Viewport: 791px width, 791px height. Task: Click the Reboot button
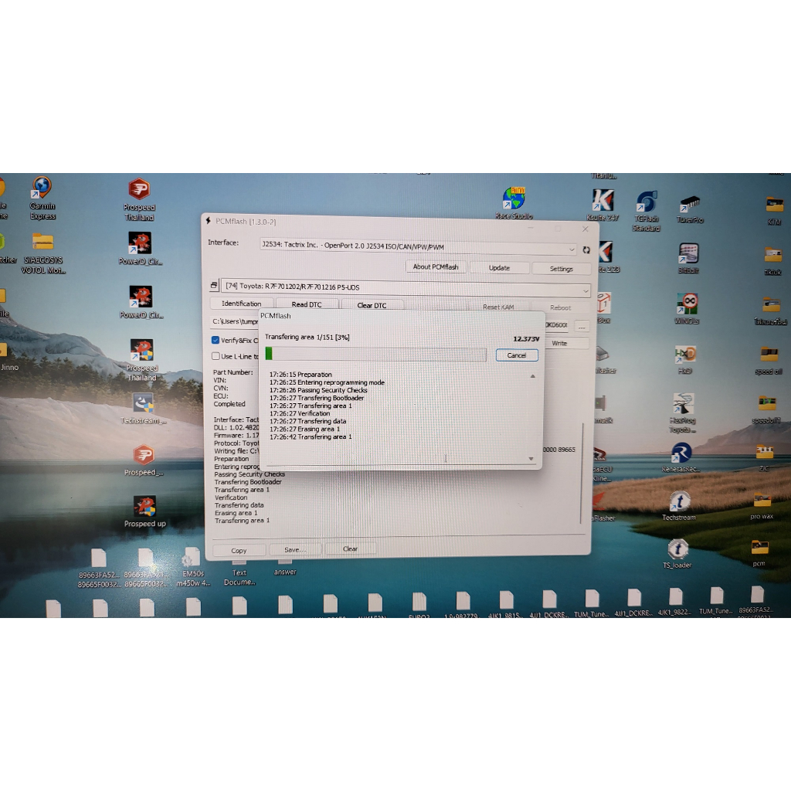tap(561, 307)
